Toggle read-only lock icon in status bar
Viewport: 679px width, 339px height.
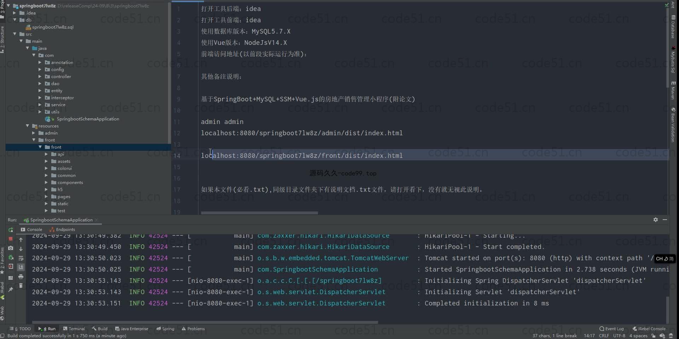[654, 336]
